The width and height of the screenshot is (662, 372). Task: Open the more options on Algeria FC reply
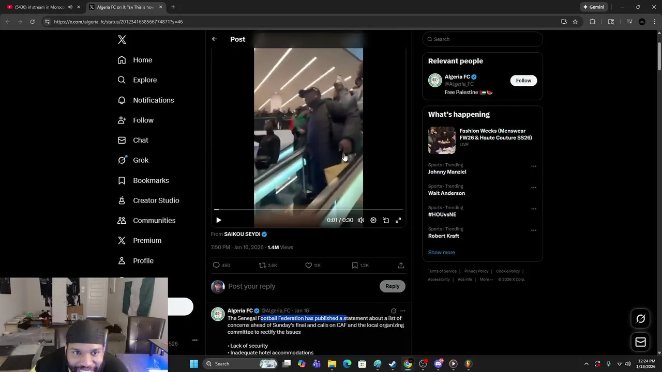403,311
